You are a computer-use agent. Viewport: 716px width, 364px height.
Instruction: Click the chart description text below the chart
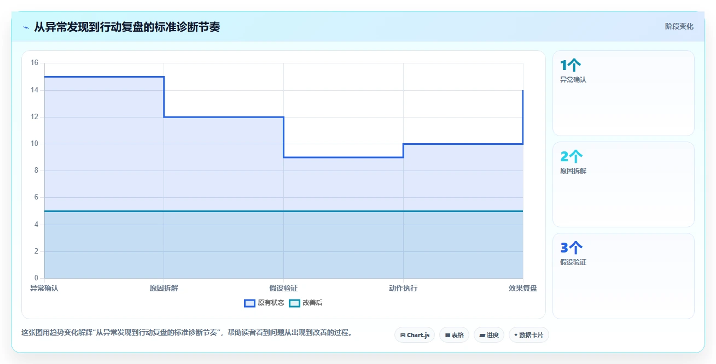(x=187, y=332)
